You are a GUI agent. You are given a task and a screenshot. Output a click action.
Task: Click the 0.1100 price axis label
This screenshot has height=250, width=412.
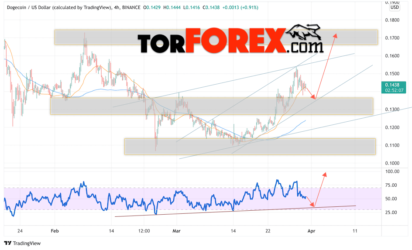pos(392,145)
